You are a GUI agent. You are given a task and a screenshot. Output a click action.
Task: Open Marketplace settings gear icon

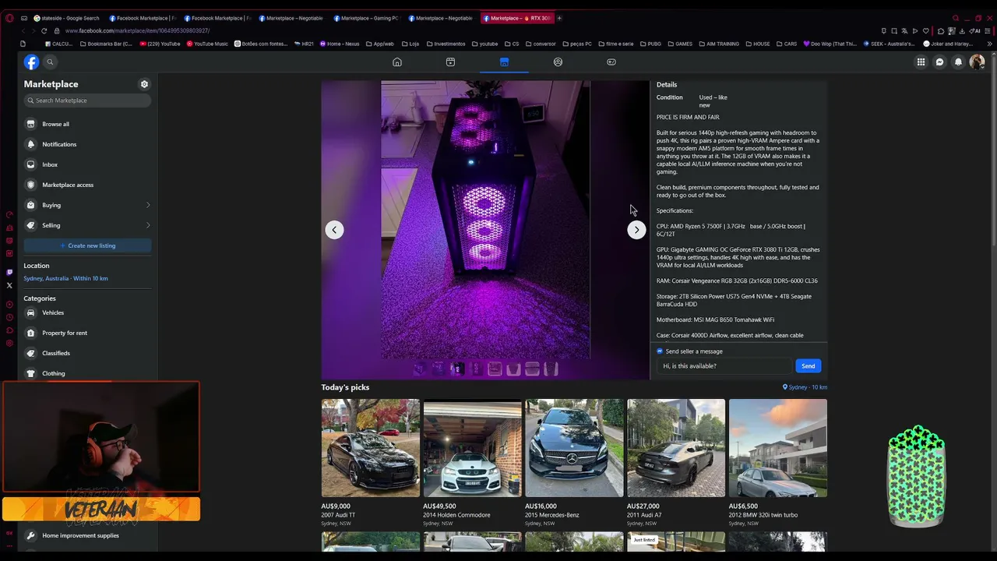click(144, 84)
